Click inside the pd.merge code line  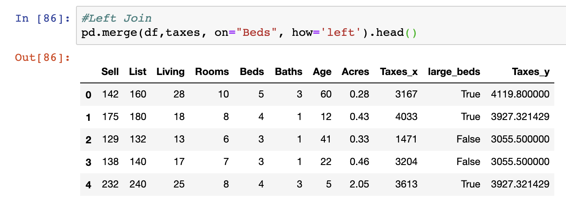coord(249,32)
